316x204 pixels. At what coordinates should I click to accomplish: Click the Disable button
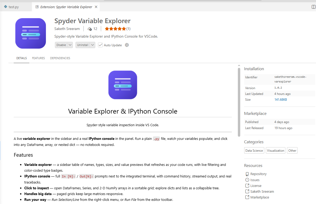coord(61,45)
